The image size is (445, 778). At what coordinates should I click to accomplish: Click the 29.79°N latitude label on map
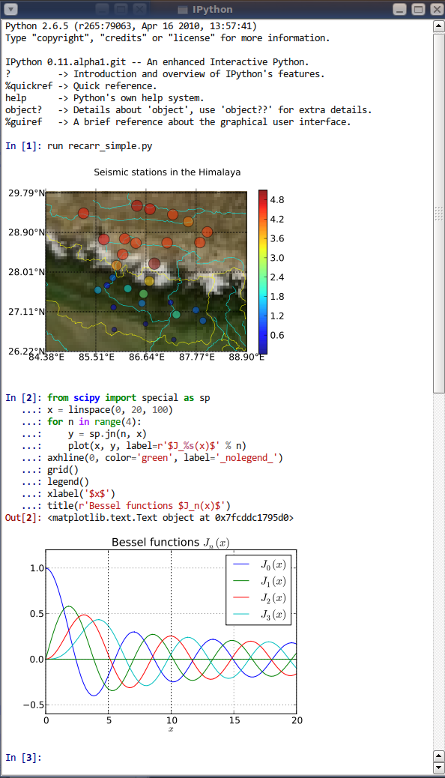[26, 193]
